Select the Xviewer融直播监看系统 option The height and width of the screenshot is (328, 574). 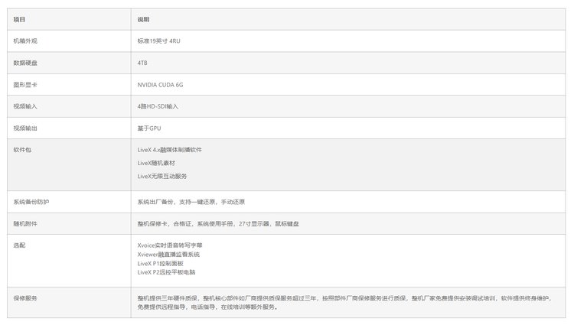click(x=168, y=254)
